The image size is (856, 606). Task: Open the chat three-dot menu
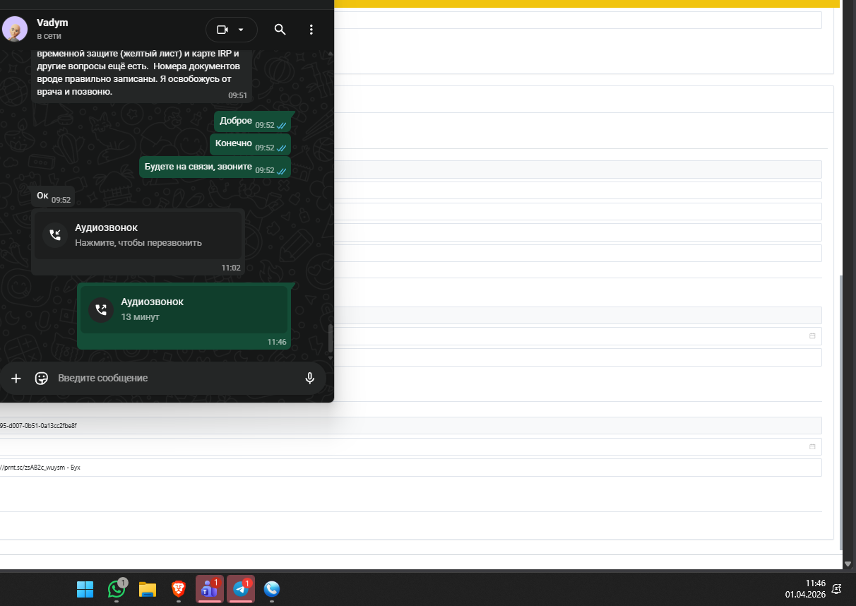pos(311,30)
